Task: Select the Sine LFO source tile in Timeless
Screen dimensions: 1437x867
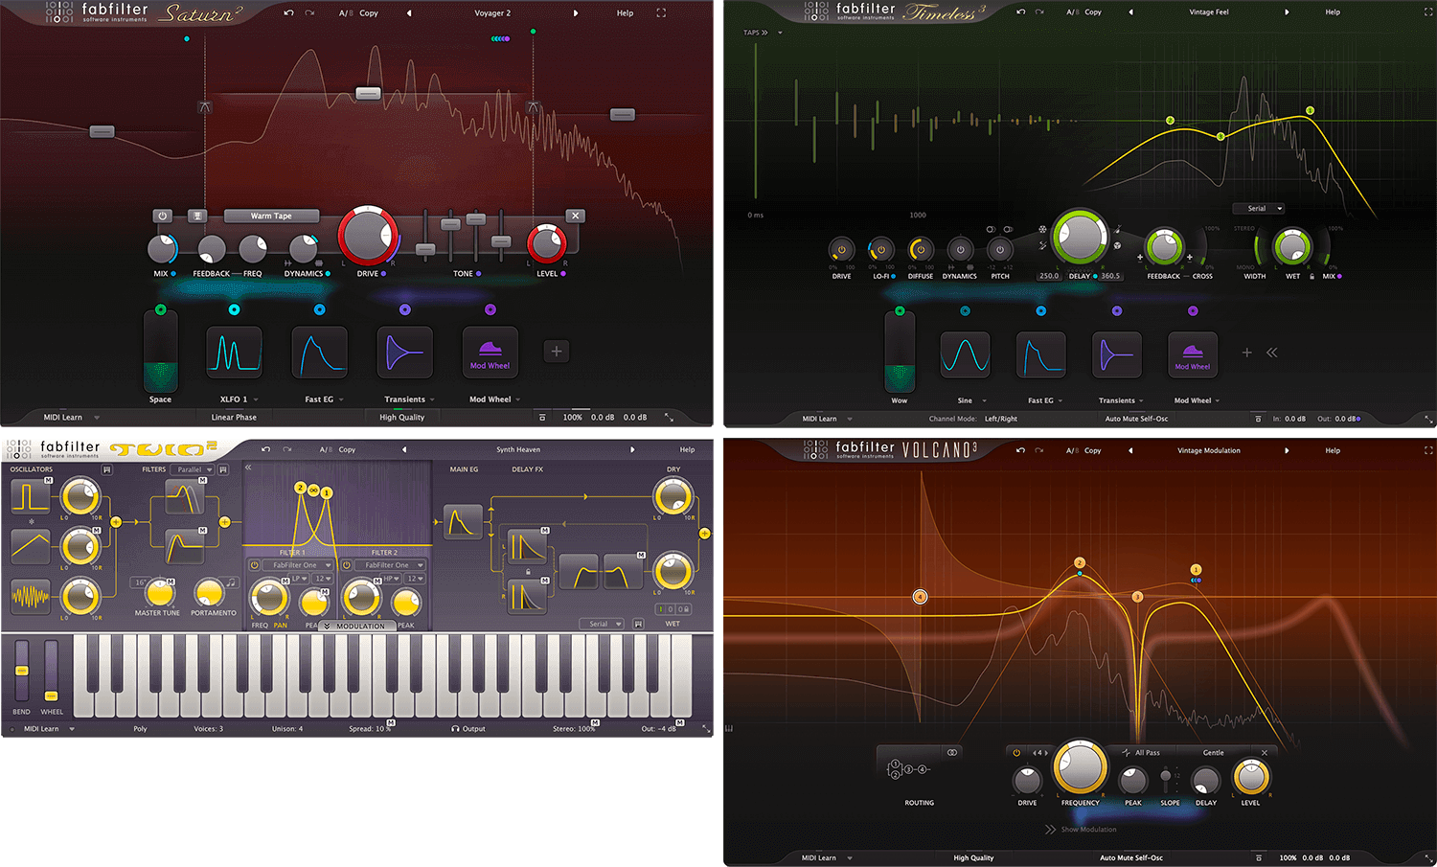Action: click(965, 355)
